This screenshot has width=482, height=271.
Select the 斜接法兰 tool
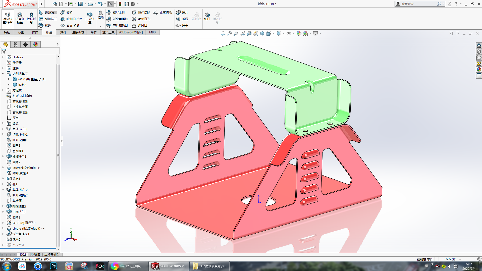tap(48, 19)
